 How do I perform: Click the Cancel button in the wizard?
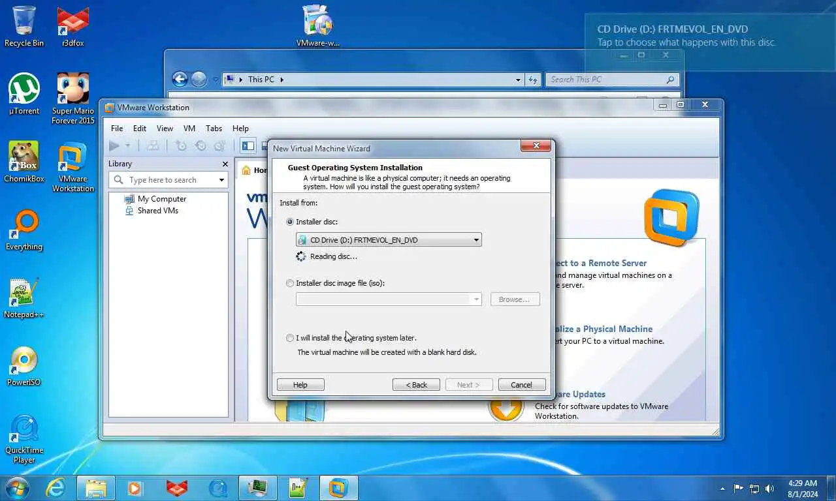521,385
